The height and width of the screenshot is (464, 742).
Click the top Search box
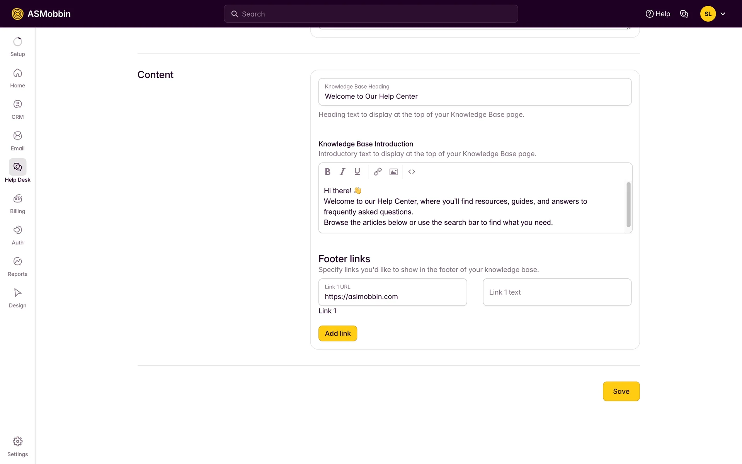[371, 14]
